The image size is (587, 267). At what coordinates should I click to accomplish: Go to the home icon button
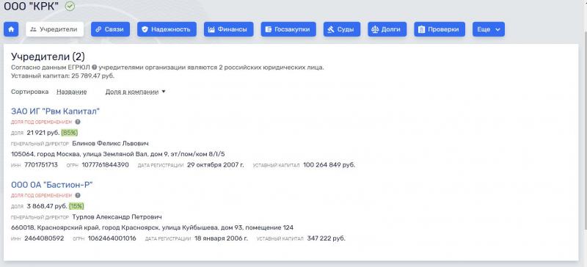point(11,29)
